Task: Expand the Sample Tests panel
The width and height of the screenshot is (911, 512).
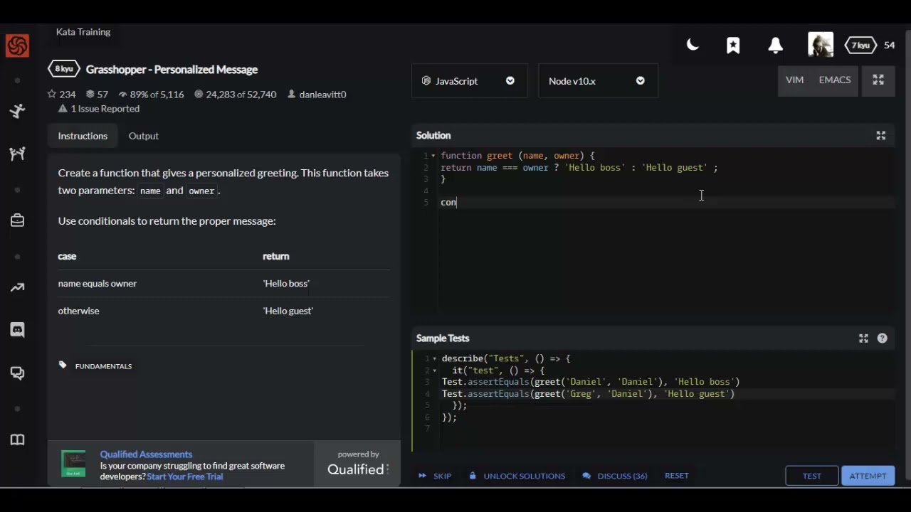Action: [863, 338]
